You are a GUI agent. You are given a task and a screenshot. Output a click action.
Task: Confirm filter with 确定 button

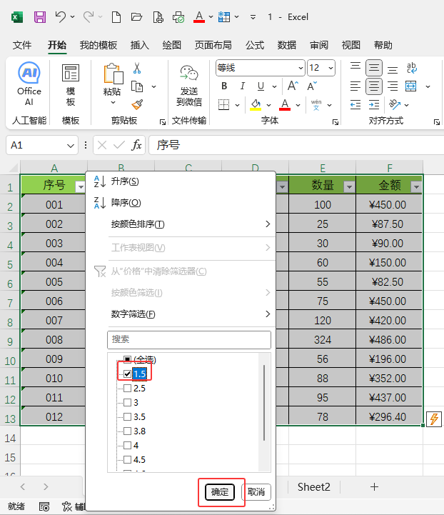(220, 491)
